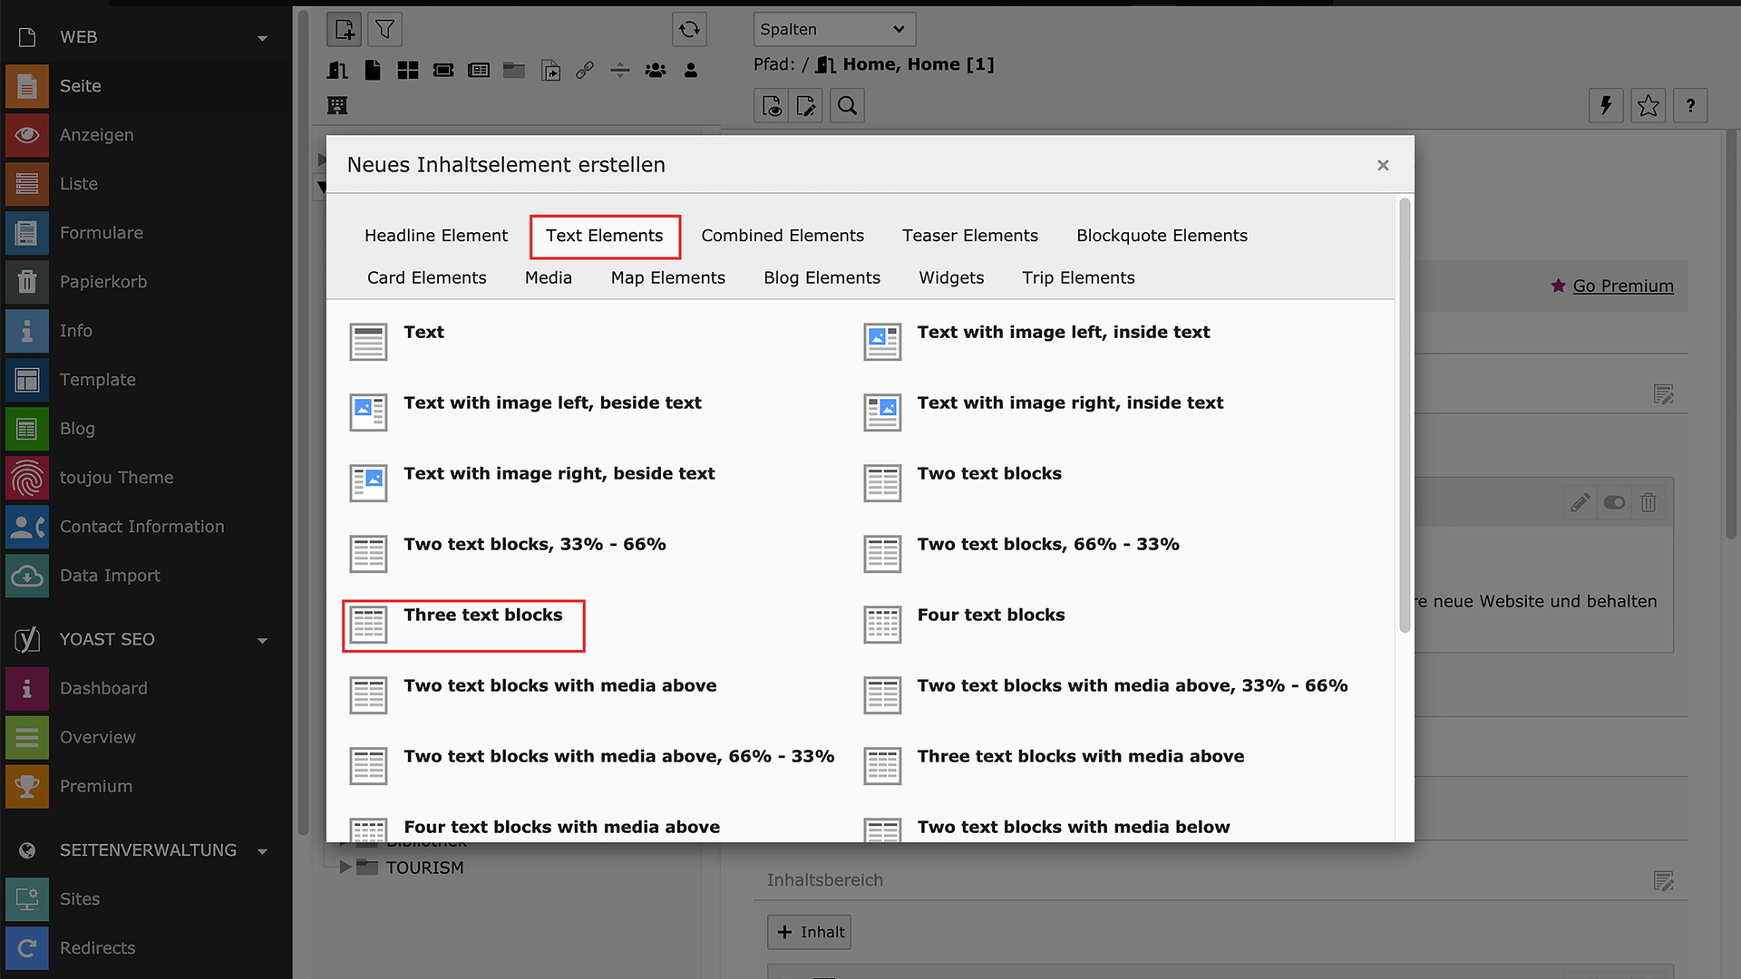The image size is (1741, 979).
Task: Click the filter icon in page tree toolbar
Action: [384, 30]
